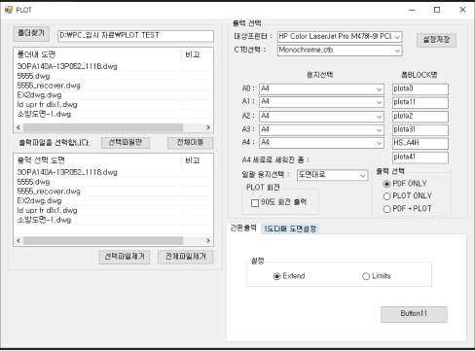The width and height of the screenshot is (475, 351).
Task: Click the plota0 block name field
Action: click(x=420, y=88)
